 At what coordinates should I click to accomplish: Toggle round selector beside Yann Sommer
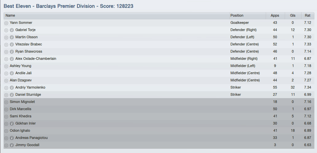(6, 23)
